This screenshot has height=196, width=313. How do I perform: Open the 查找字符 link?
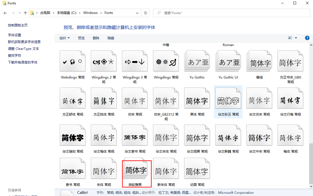point(14,55)
